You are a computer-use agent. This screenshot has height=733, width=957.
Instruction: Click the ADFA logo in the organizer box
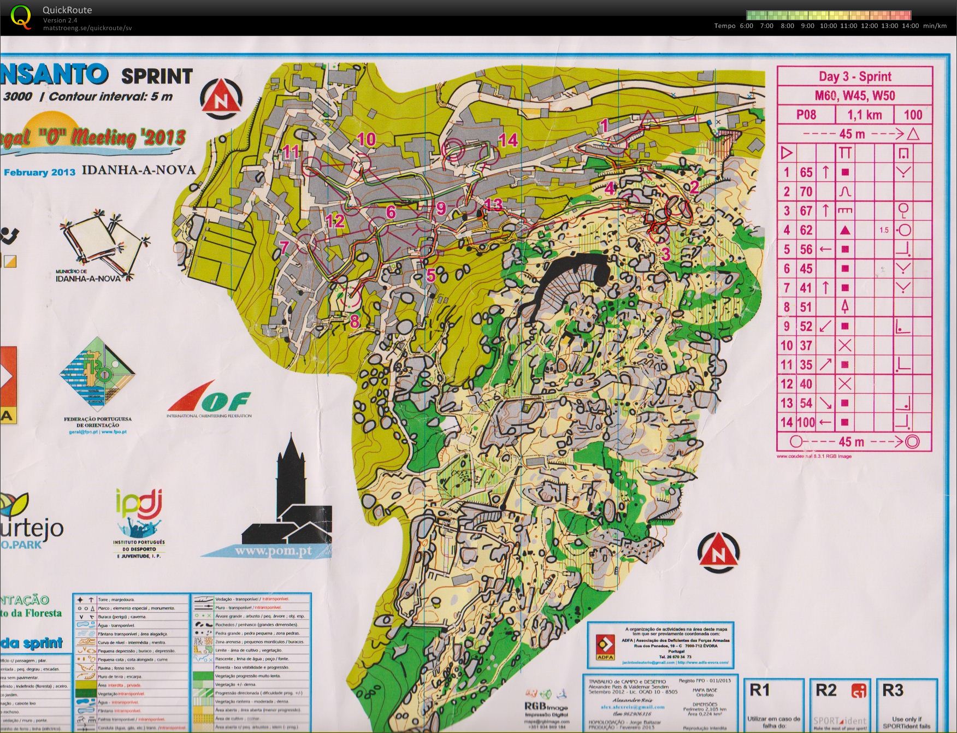(605, 647)
